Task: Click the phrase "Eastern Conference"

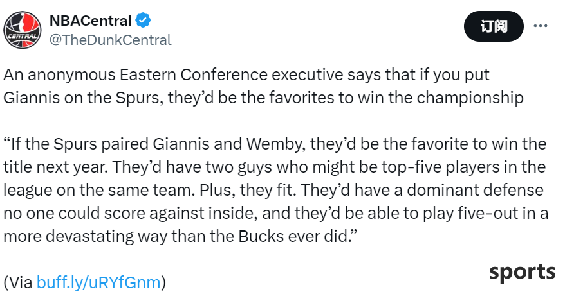Action: [x=194, y=75]
